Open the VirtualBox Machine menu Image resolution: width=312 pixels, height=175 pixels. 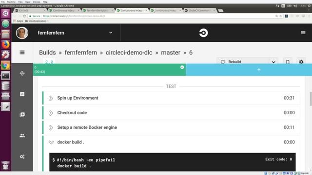coord(11,2)
